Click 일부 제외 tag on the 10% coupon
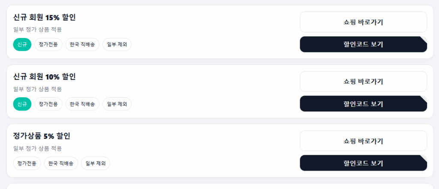439x189 pixels. click(x=117, y=104)
